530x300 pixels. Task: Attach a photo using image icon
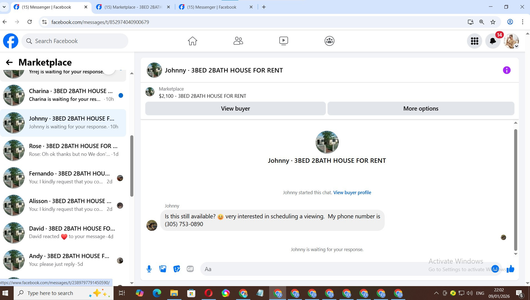click(163, 269)
